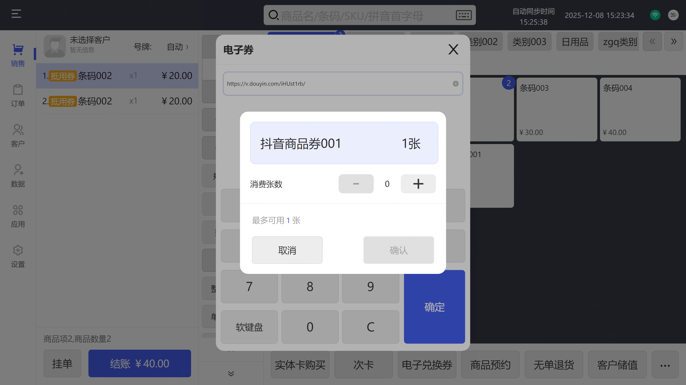Click the 取消 cancel button
This screenshot has height=385, width=686.
pyautogui.click(x=287, y=250)
